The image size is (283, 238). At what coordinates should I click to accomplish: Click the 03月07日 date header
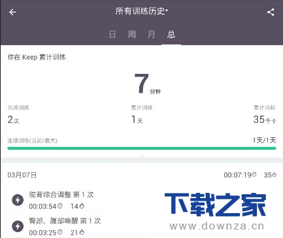click(22, 175)
